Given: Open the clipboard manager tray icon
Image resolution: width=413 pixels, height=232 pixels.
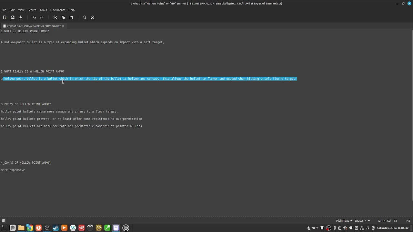Looking at the screenshot, I should click(x=340, y=228).
